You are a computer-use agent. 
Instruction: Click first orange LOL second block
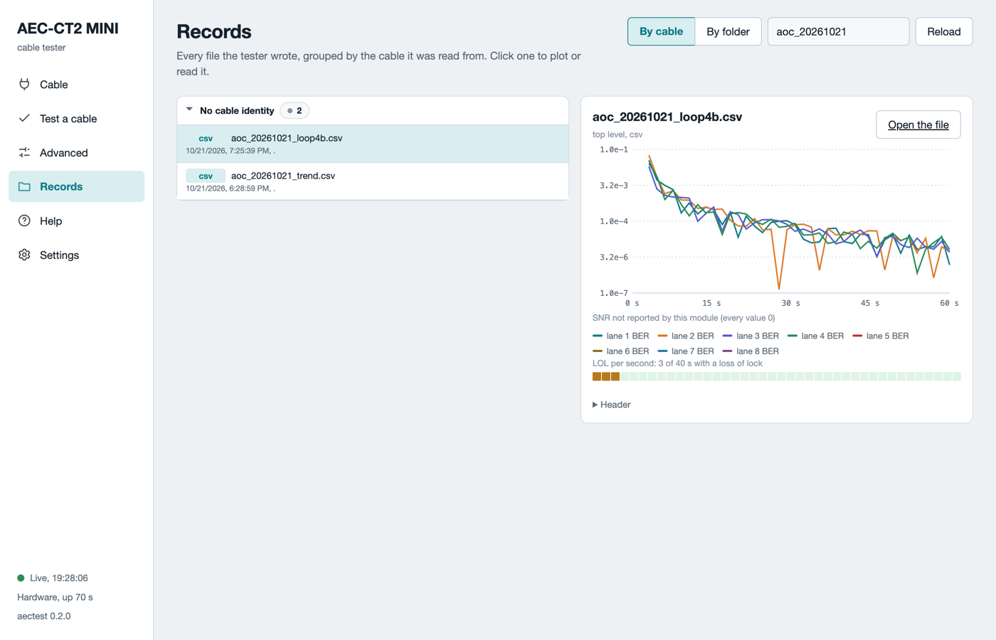click(x=597, y=376)
